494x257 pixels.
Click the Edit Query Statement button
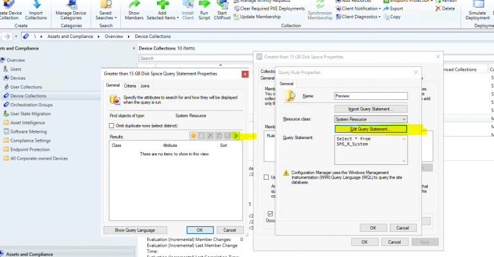pyautogui.click(x=370, y=129)
